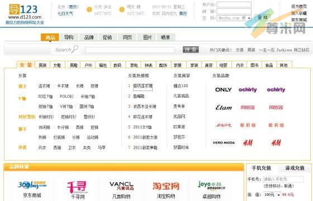Select the 家电 category tab
The height and width of the screenshot is (201, 313).
click(x=134, y=65)
